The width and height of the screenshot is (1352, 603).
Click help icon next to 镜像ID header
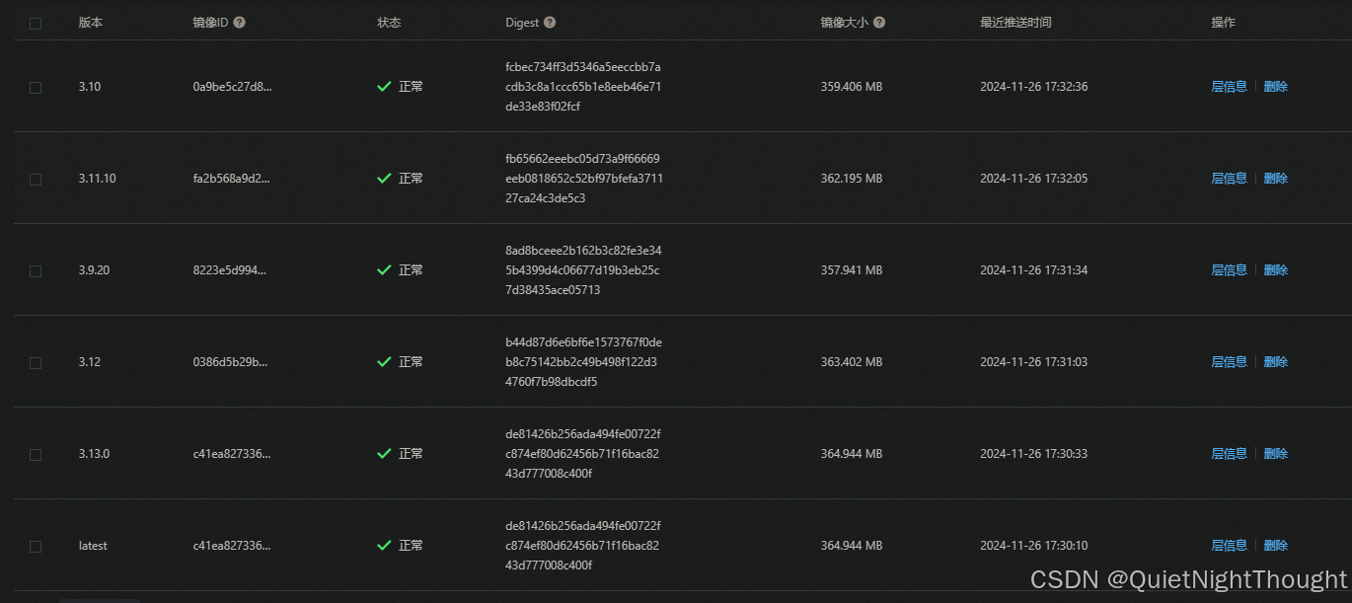click(240, 23)
